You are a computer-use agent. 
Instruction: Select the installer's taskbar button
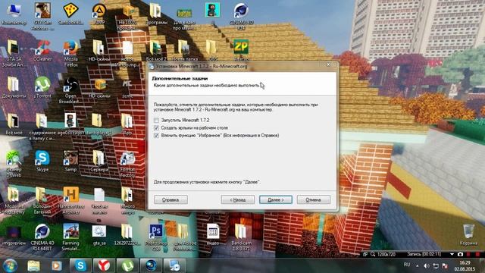[174, 265]
